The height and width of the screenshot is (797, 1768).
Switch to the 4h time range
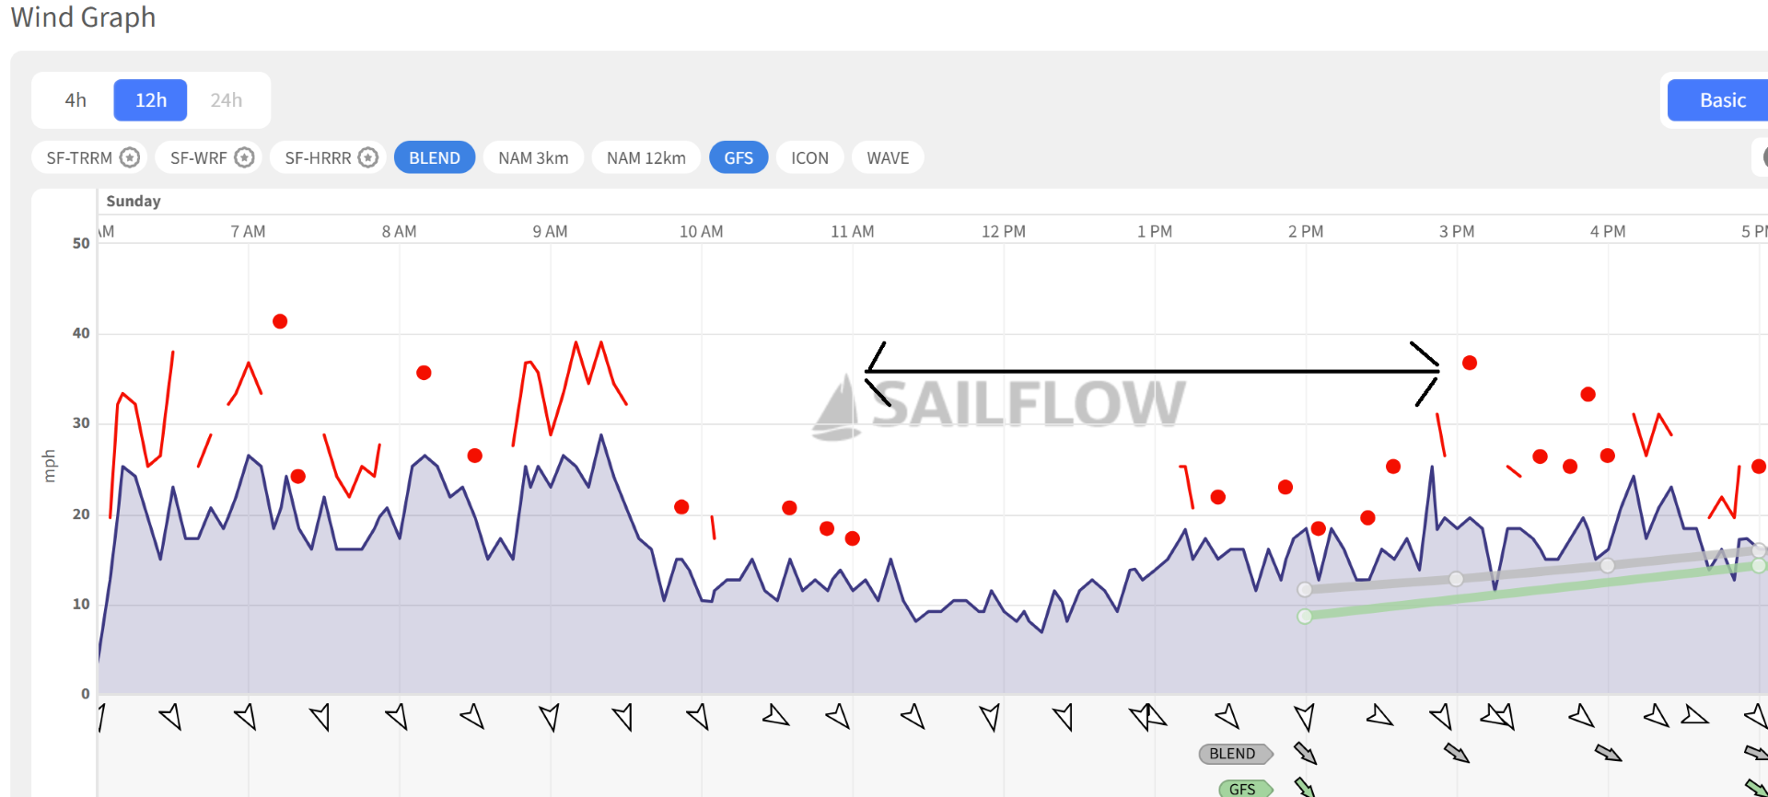click(x=76, y=100)
